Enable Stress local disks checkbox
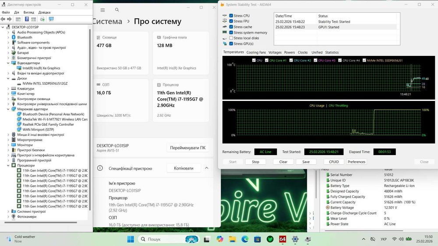Image resolution: width=438 pixels, height=246 pixels. click(x=231, y=38)
